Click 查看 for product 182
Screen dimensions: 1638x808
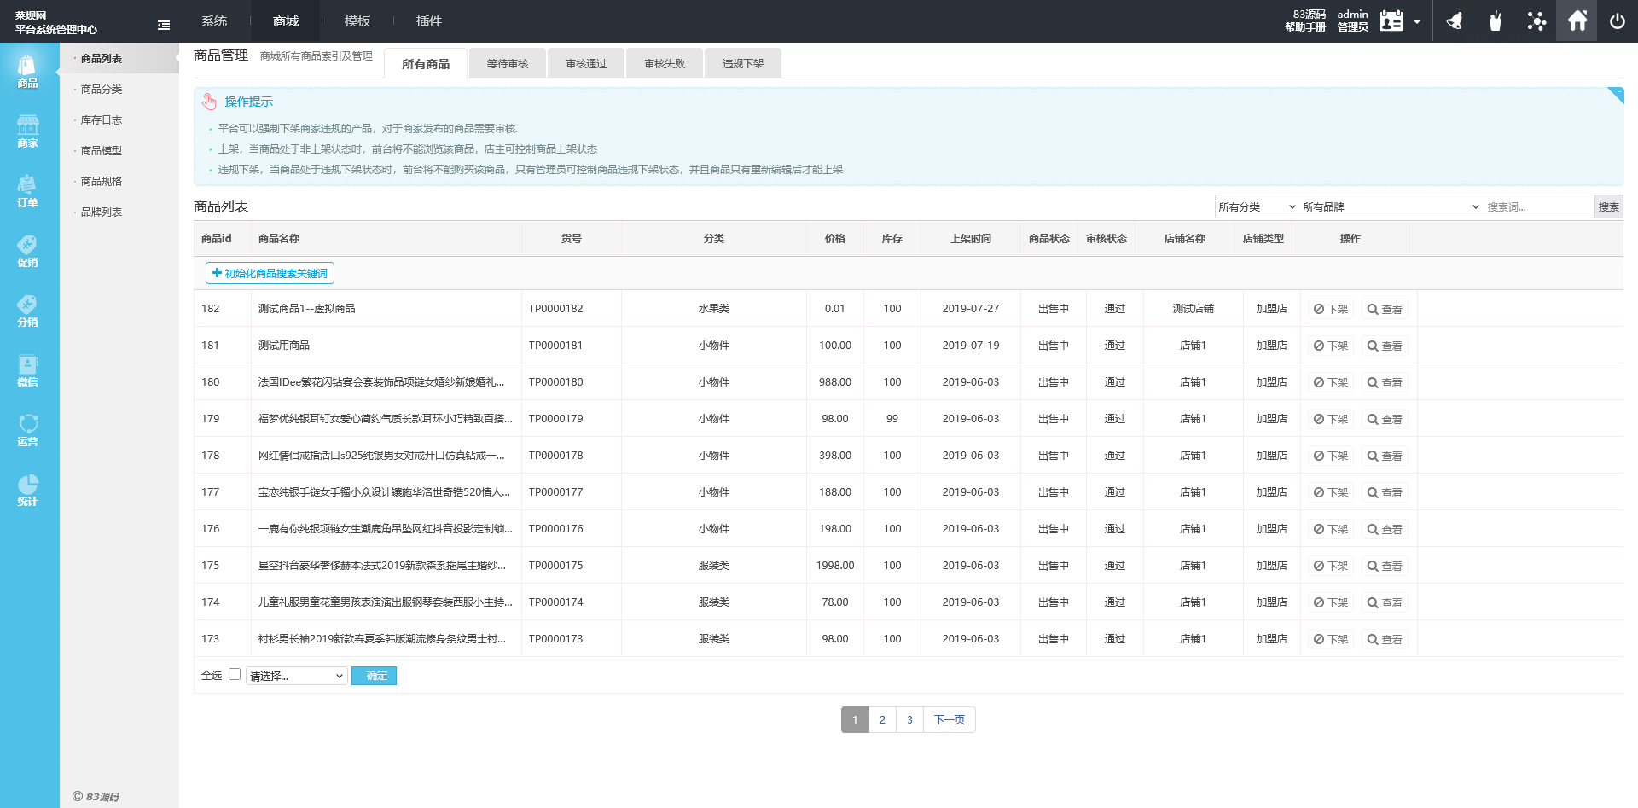(x=1385, y=309)
